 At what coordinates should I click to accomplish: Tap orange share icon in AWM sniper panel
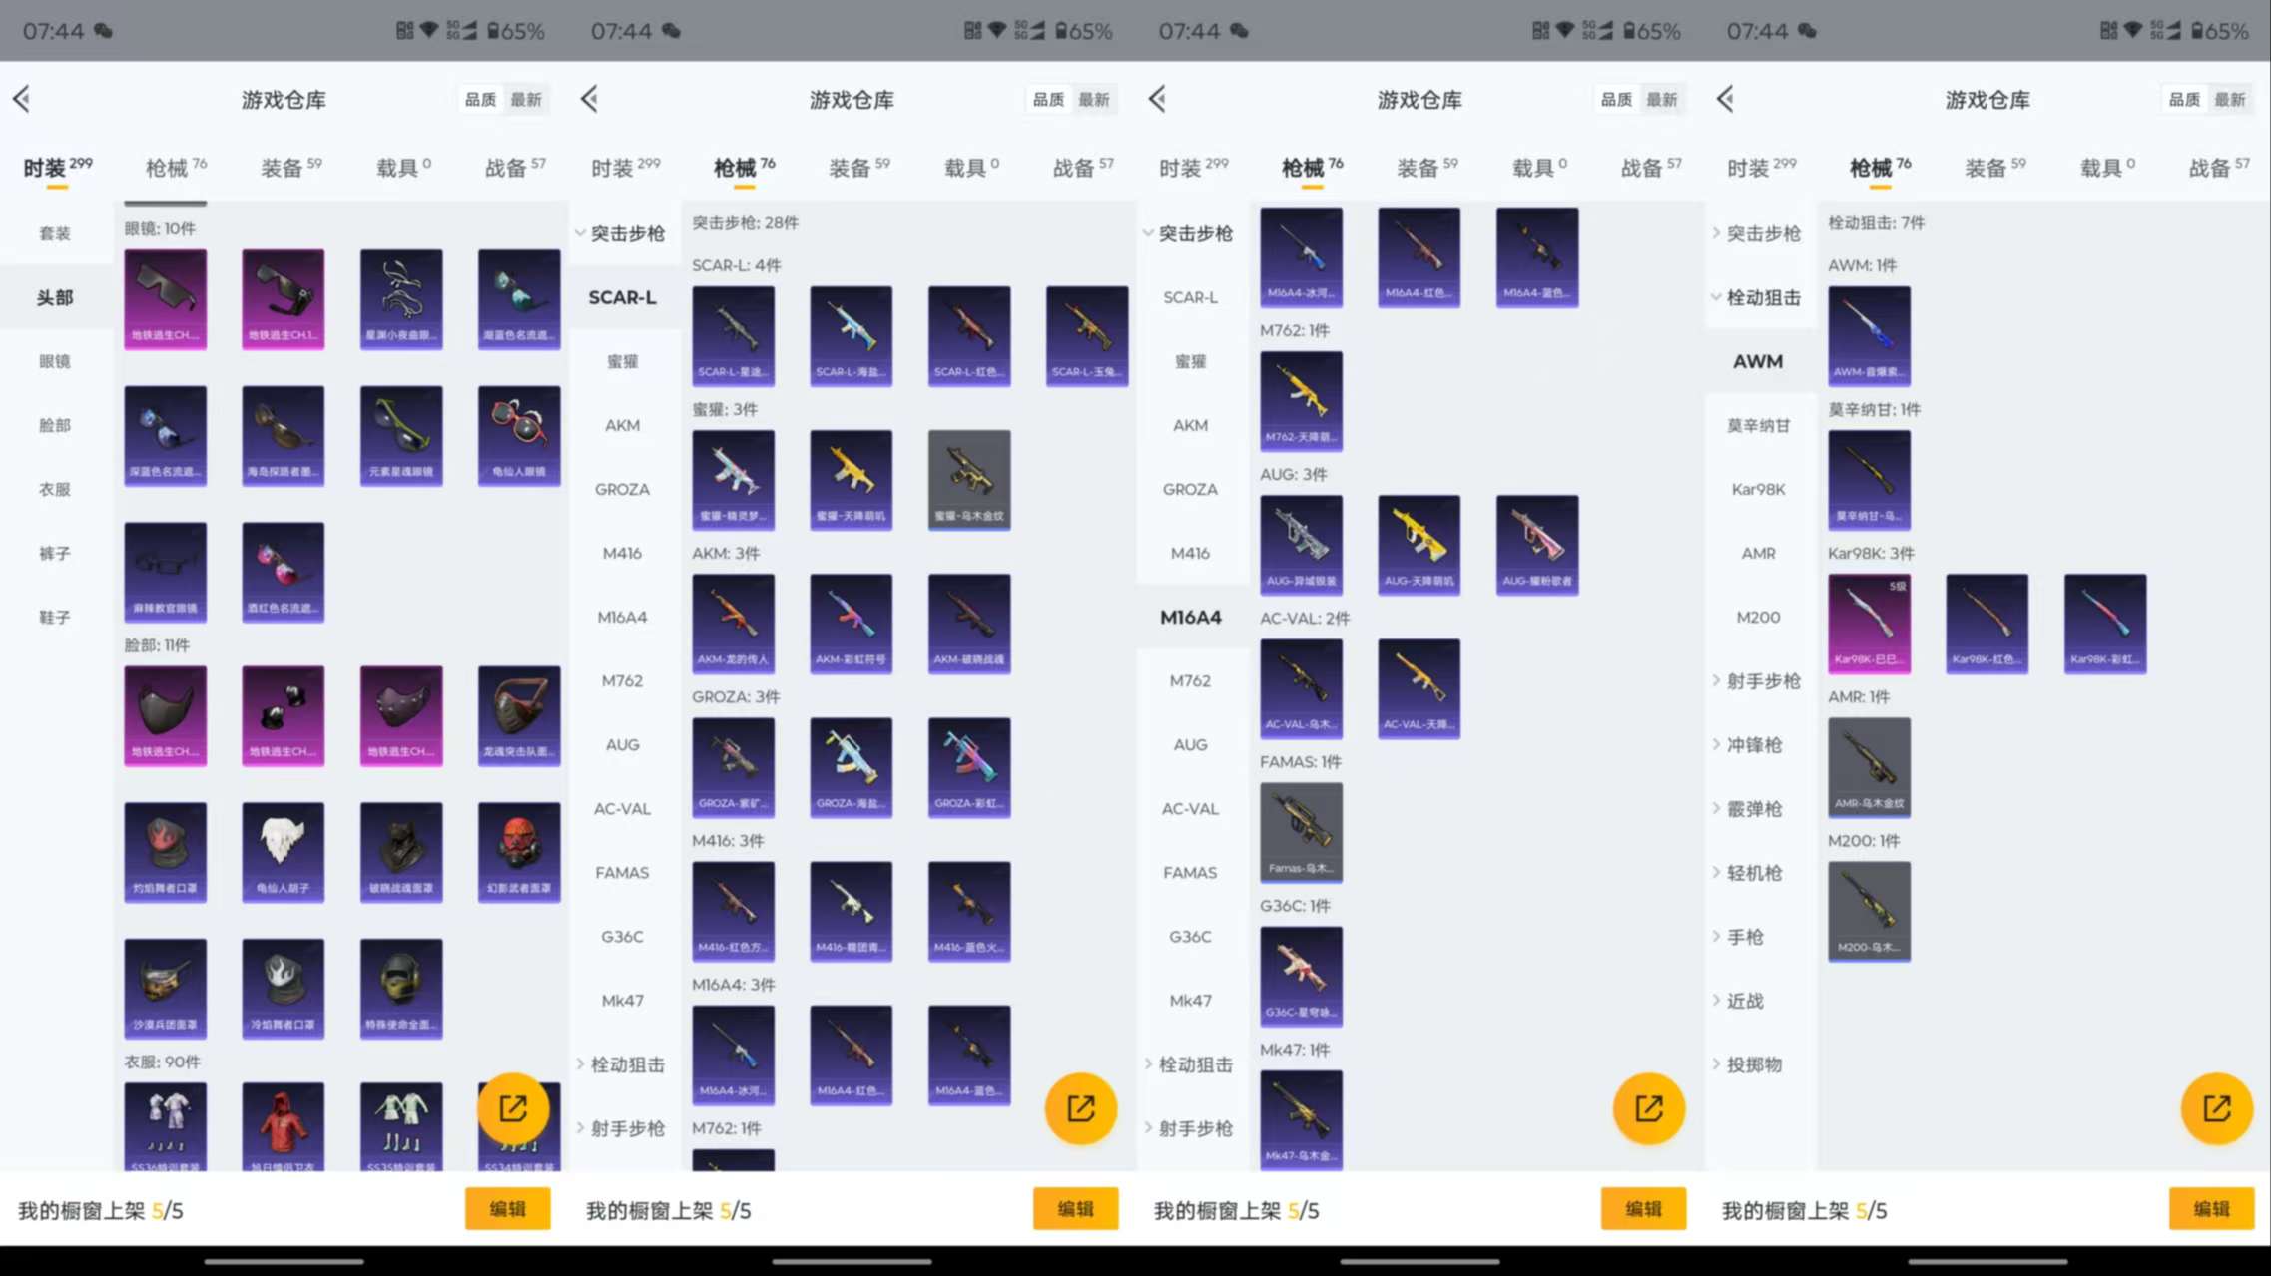tap(2217, 1108)
